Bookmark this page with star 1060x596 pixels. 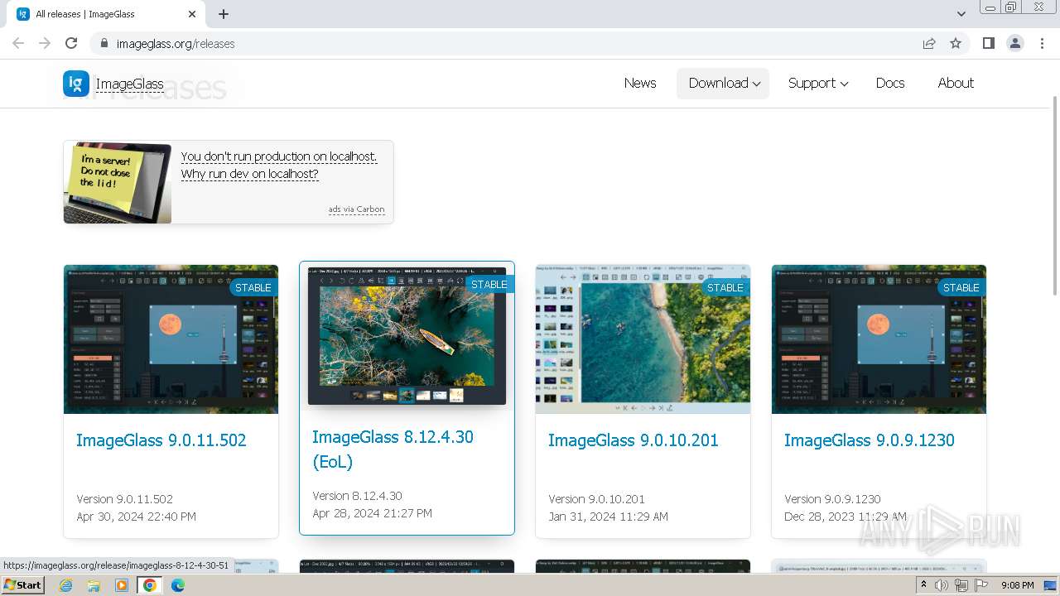pyautogui.click(x=956, y=43)
